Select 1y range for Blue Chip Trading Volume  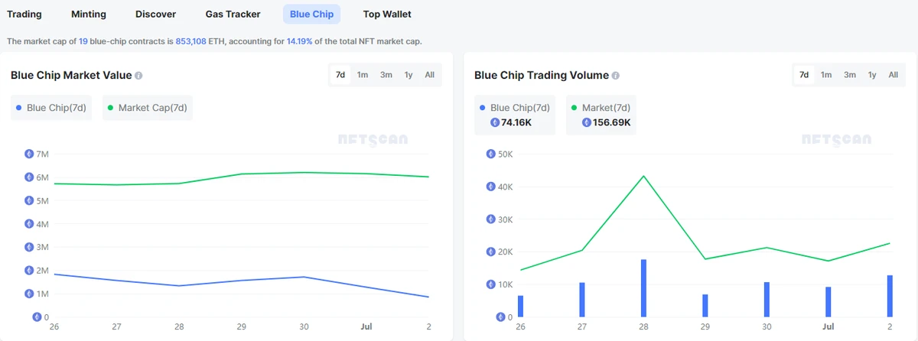coord(872,75)
